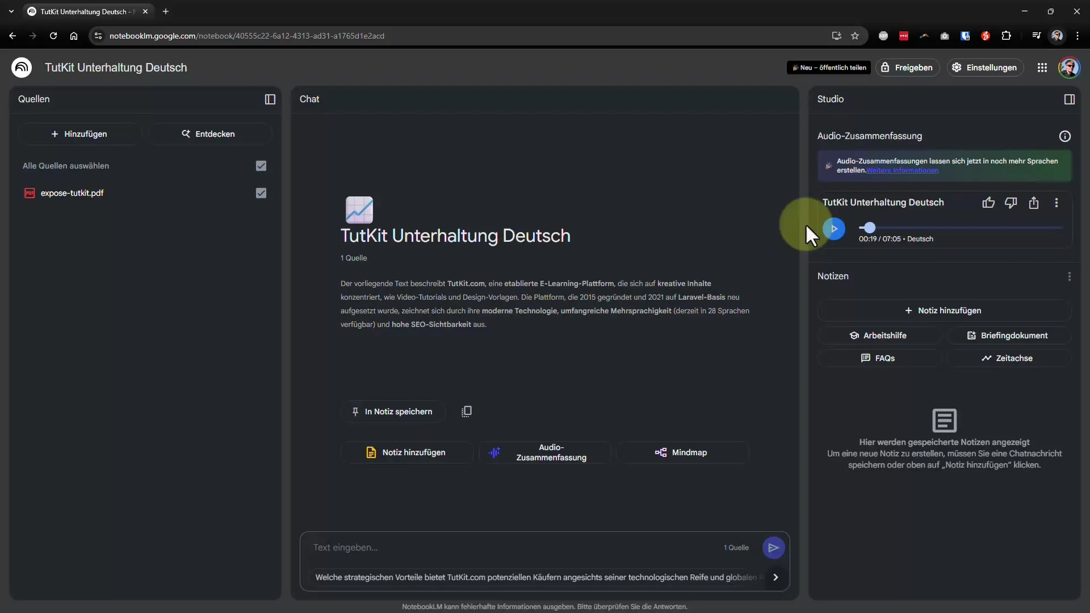Image resolution: width=1090 pixels, height=613 pixels.
Task: Open the browser extensions puzzle icon
Action: 1006,36
